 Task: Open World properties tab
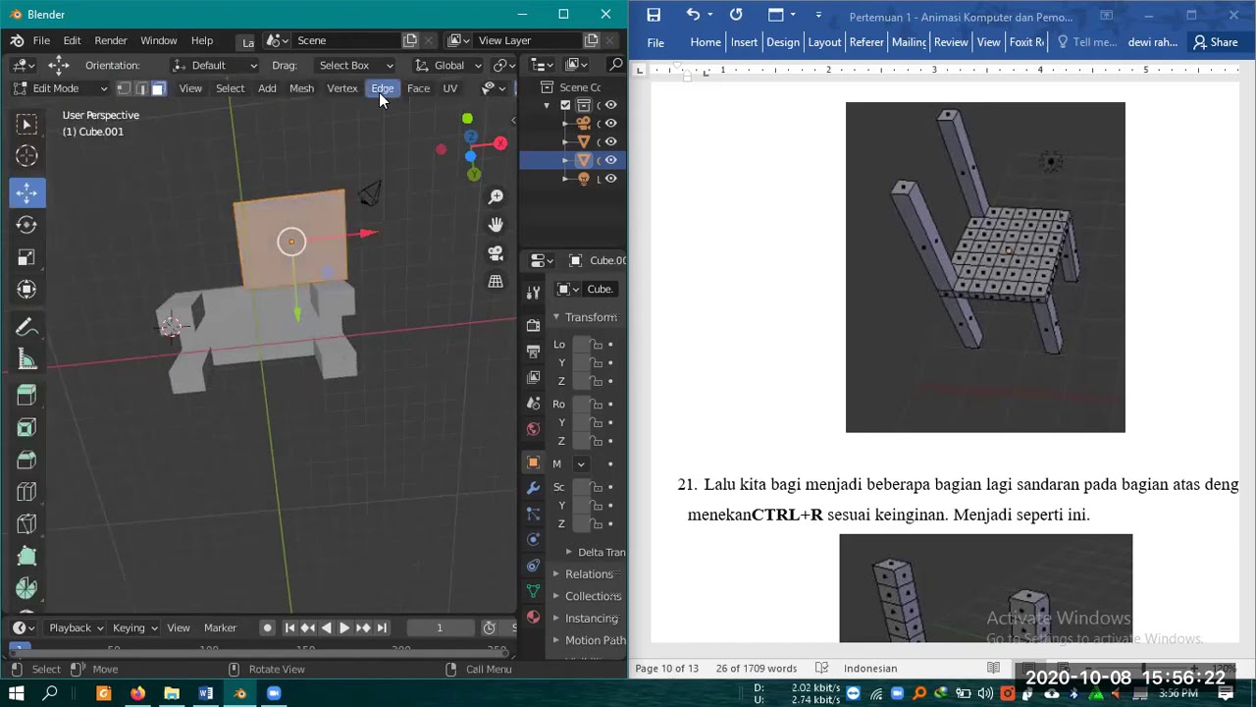click(x=533, y=428)
